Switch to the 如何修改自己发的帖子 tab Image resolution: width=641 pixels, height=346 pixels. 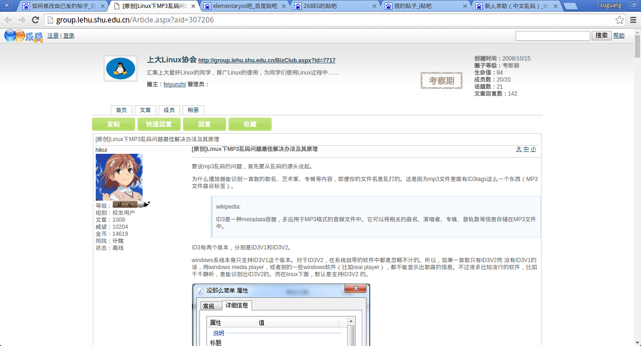[x=63, y=6]
